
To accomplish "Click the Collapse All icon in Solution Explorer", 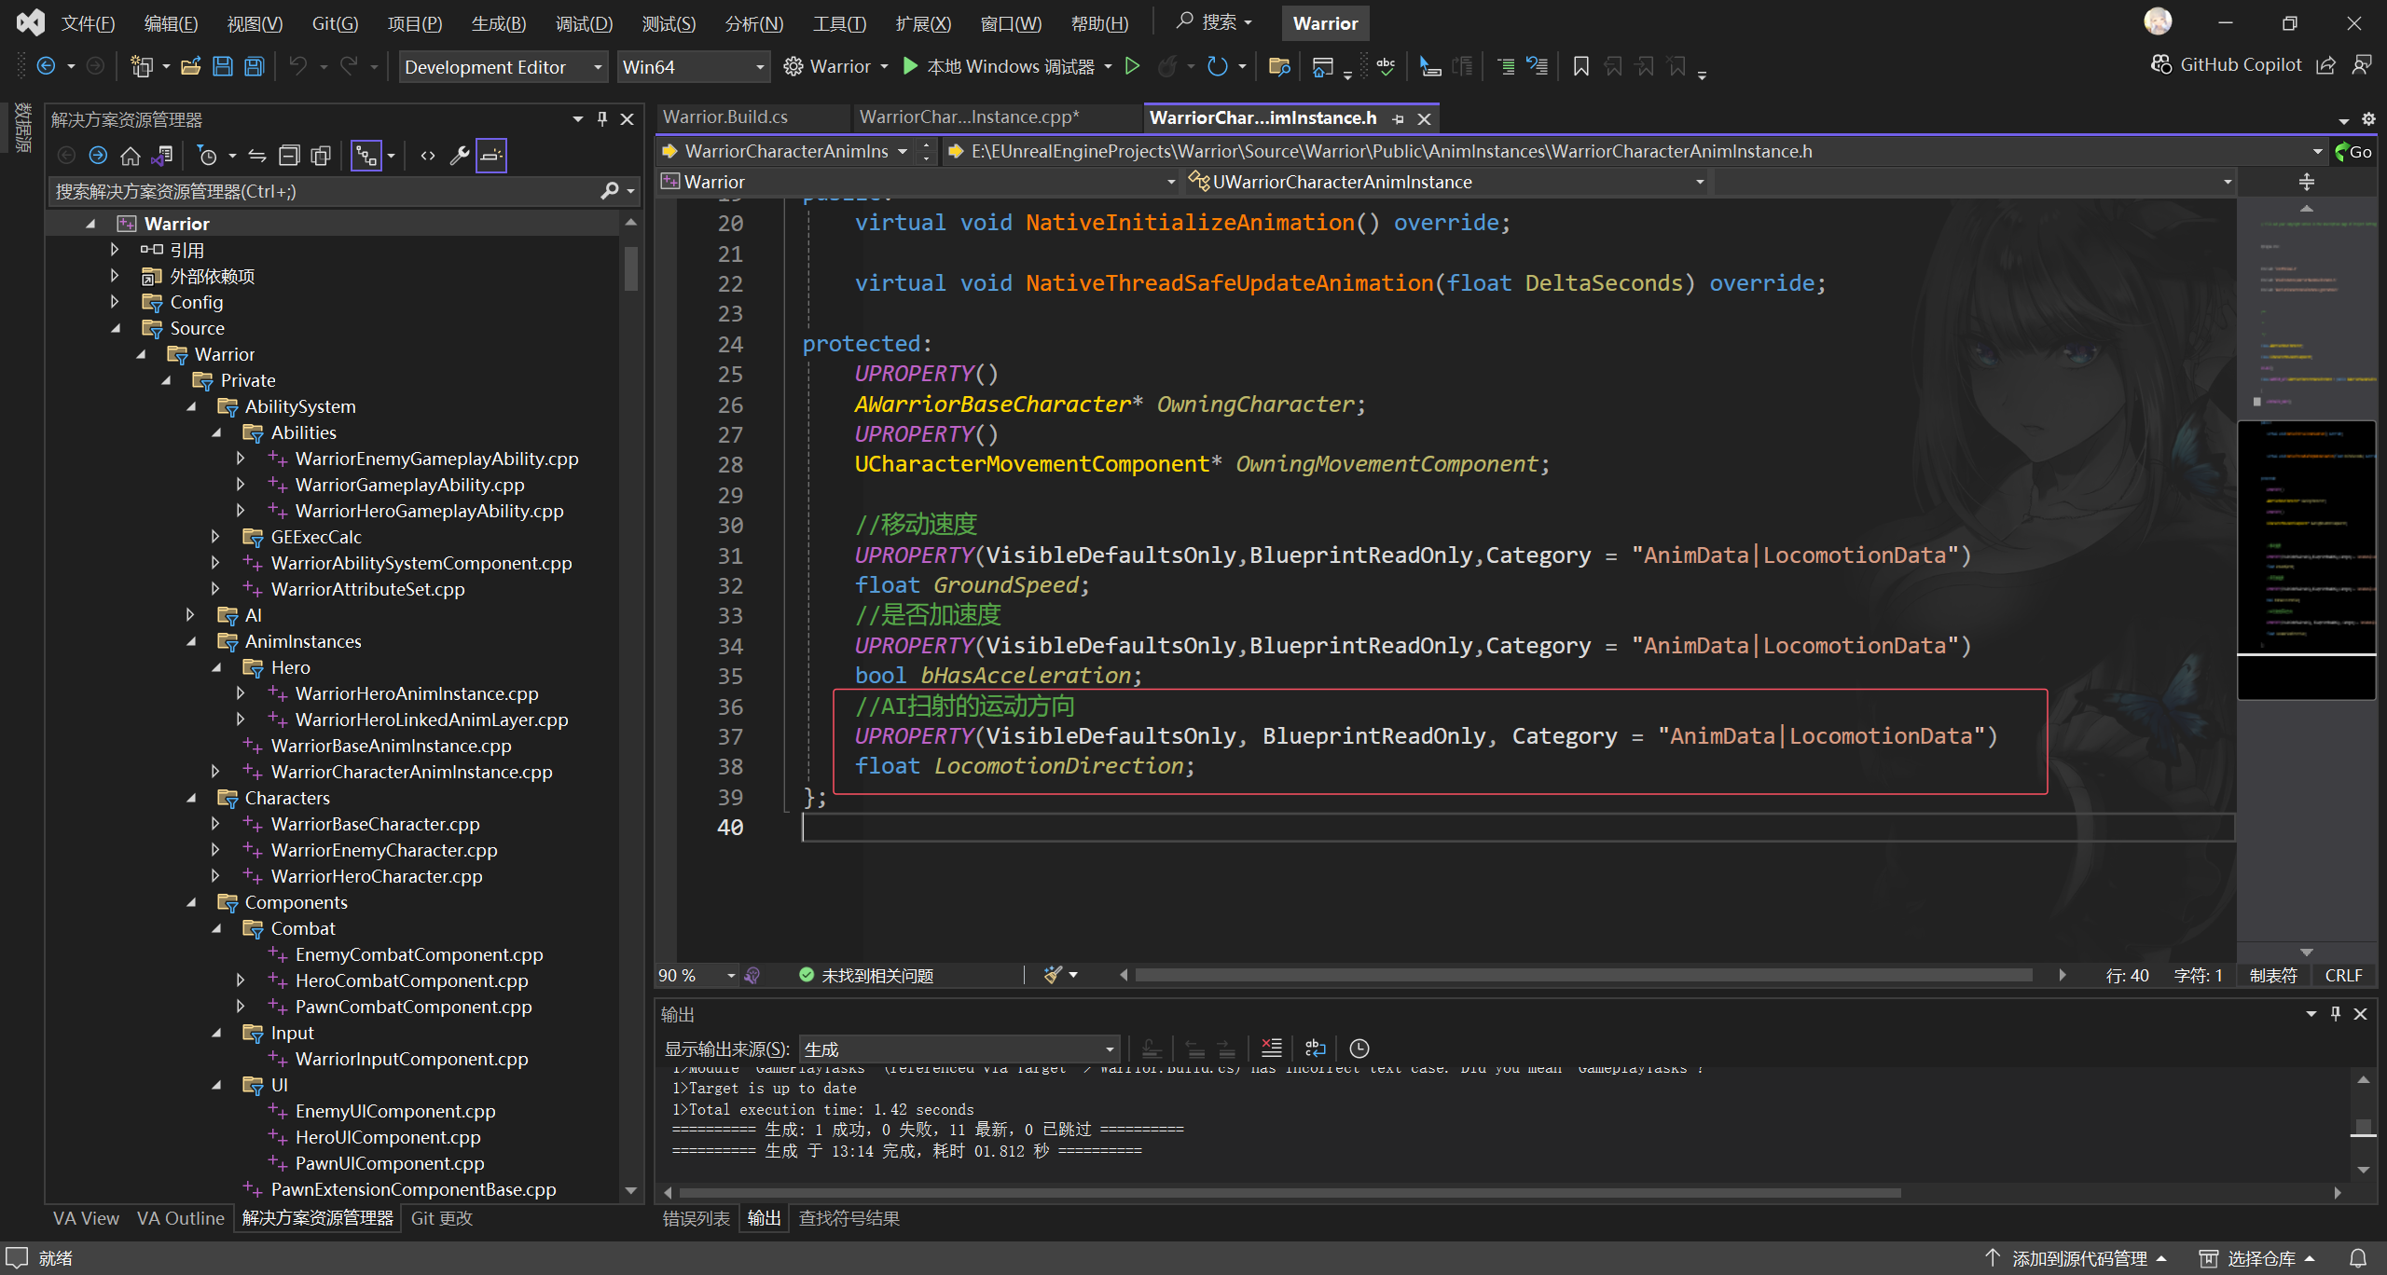I will point(290,156).
